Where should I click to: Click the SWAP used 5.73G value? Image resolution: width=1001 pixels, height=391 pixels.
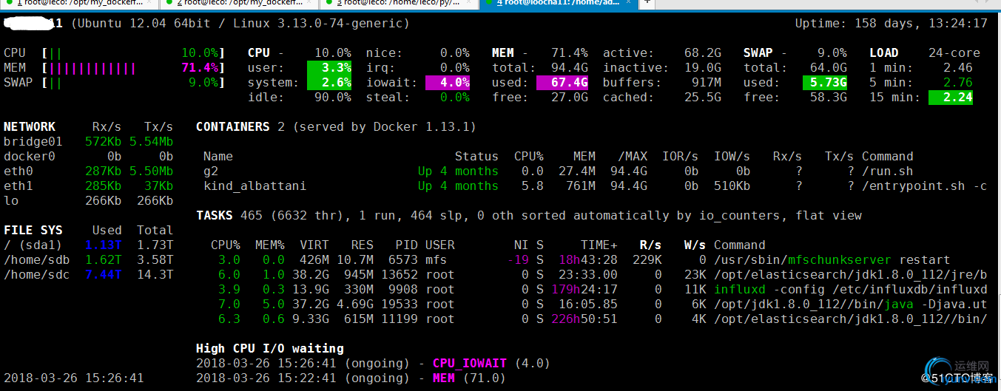(825, 83)
